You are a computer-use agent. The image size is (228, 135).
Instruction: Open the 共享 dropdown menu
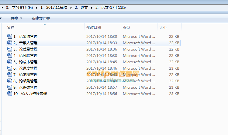coord(16,18)
